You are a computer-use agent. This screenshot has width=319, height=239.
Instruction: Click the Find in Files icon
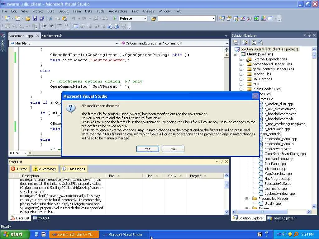pos(153,18)
